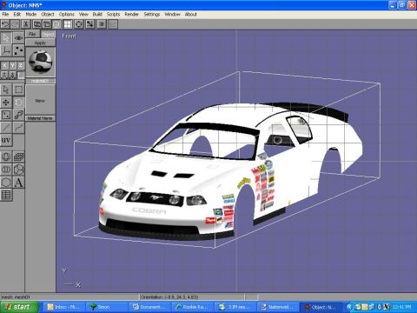The height and width of the screenshot is (313, 417).
Task: Click the Front view label in viewport
Action: pos(69,37)
